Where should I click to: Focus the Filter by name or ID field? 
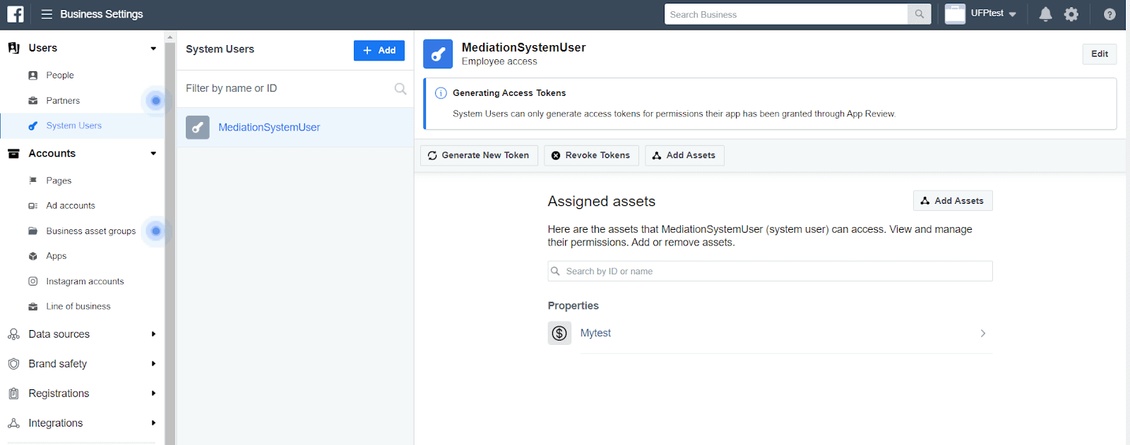point(288,89)
